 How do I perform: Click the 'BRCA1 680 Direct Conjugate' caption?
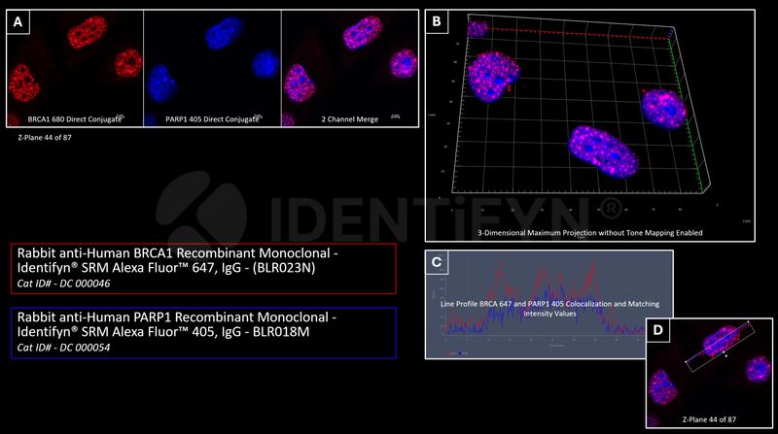pos(75,119)
